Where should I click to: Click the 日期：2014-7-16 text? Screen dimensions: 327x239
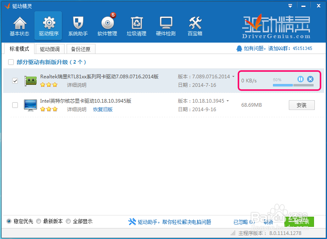197,85
